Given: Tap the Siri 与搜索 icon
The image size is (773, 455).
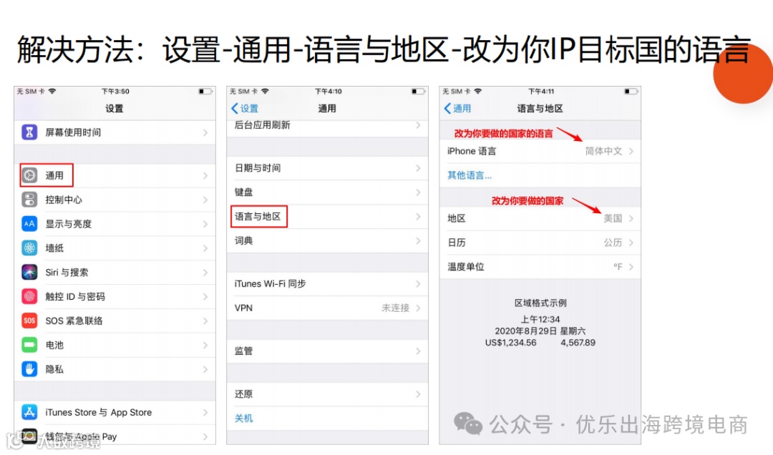Looking at the screenshot, I should coord(29,272).
